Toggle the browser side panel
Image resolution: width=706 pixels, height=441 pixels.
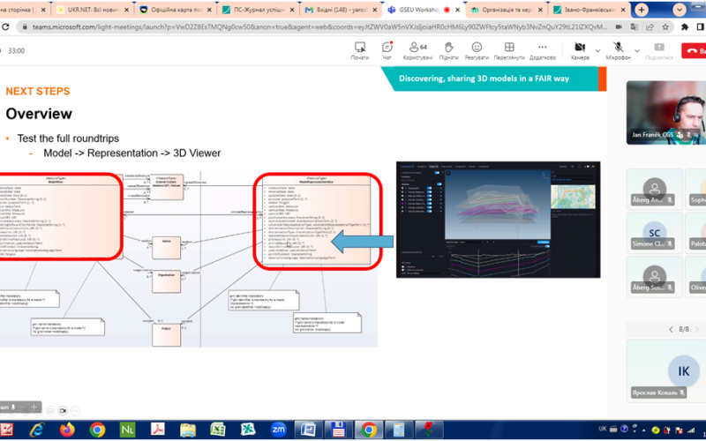coord(701,27)
